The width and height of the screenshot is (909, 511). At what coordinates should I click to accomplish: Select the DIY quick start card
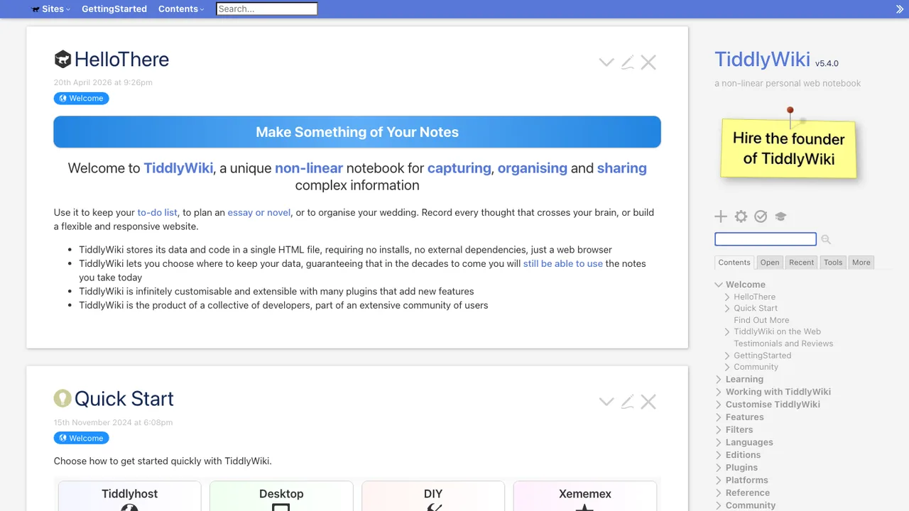433,496
